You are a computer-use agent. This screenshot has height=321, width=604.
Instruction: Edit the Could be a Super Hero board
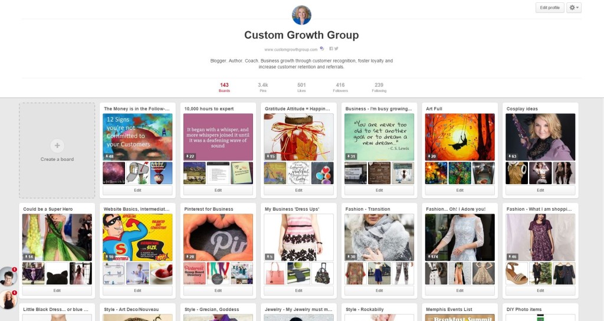(57, 290)
